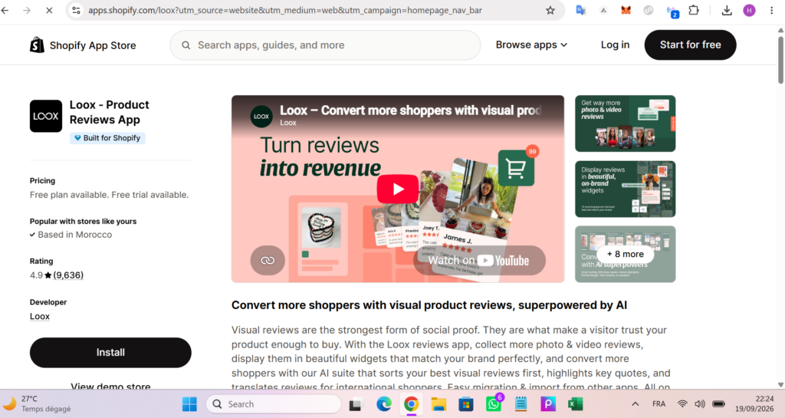Screen dimensions: 785x418
Task: Open the photo & video reviews thumbnail
Action: tap(625, 123)
